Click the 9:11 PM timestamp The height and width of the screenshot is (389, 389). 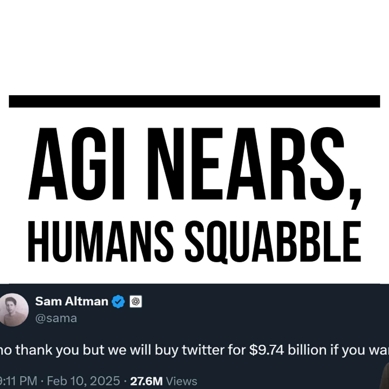pyautogui.click(x=18, y=381)
